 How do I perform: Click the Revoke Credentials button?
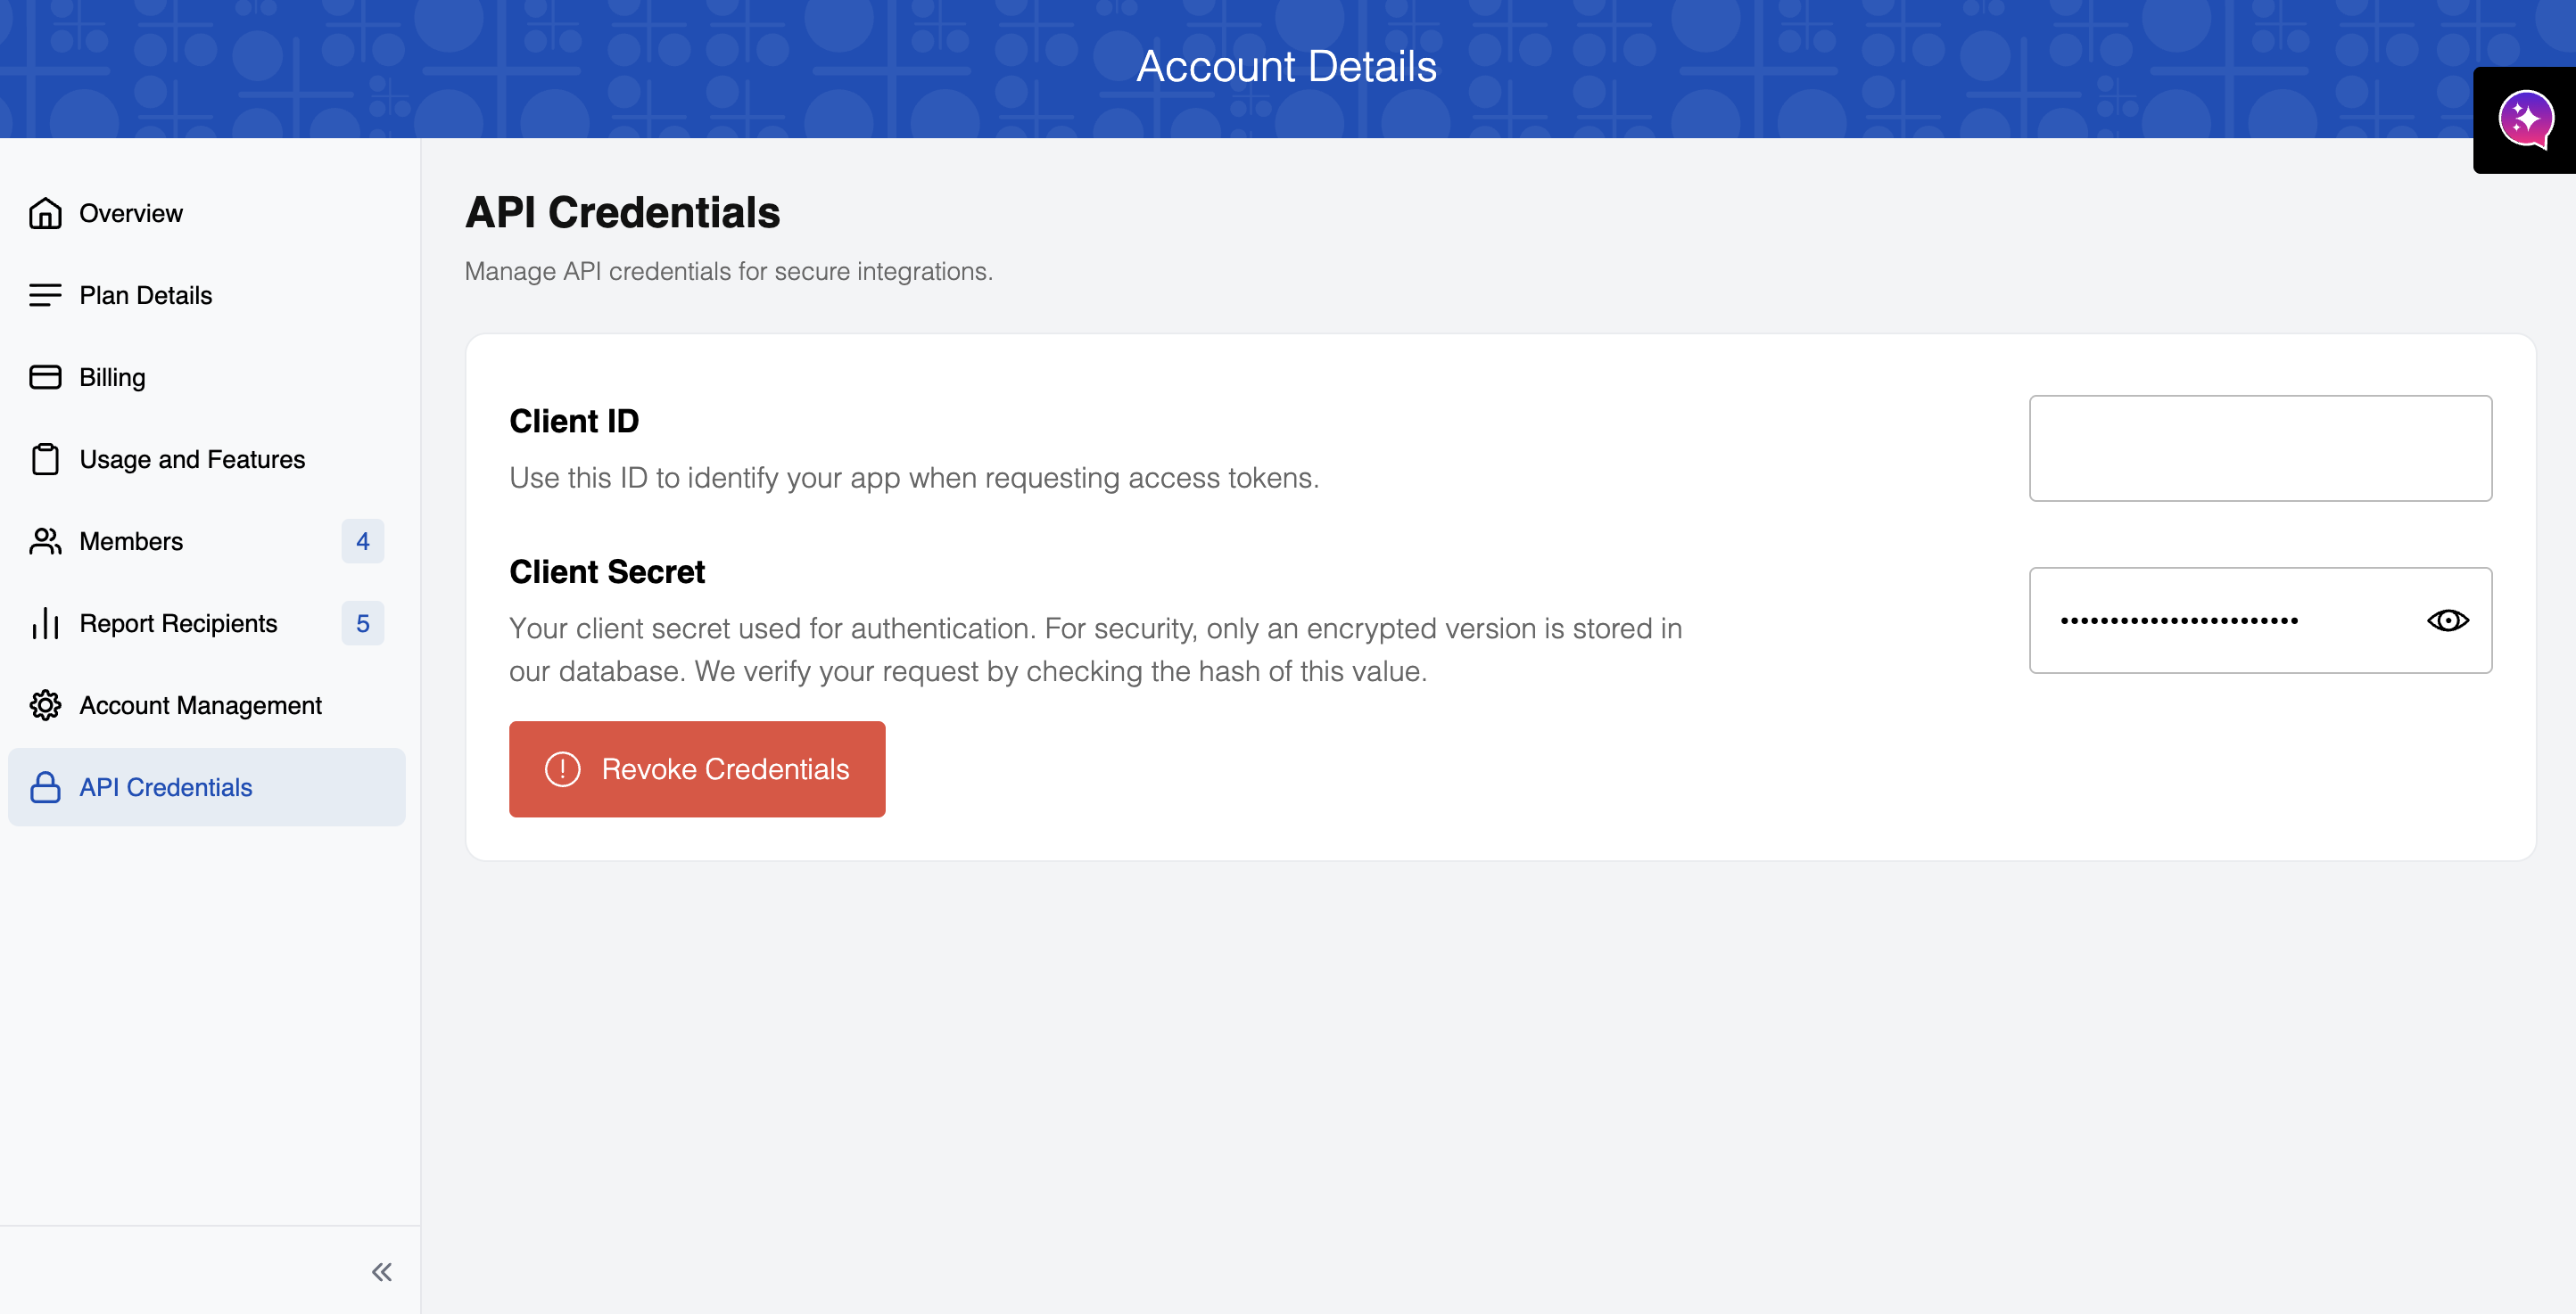[697, 768]
